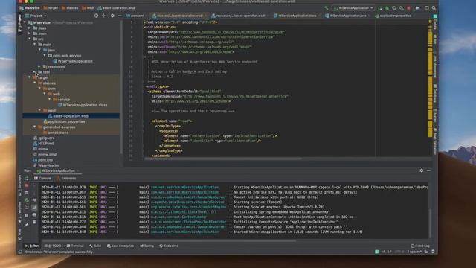The width and height of the screenshot is (476, 268).
Task: Click the 'wsdl' breadcrumb in navigation bar
Action: pos(88,8)
